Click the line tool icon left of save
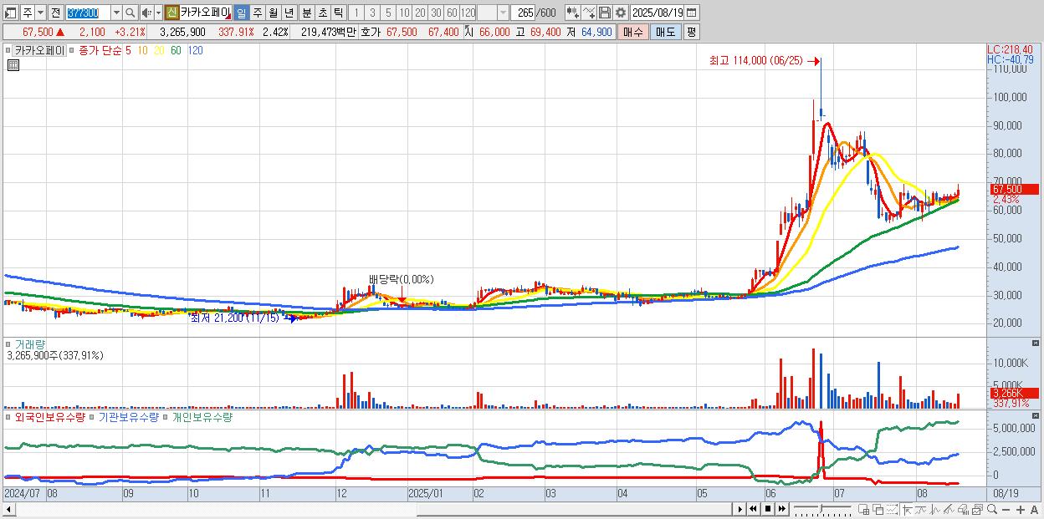 tap(589, 13)
